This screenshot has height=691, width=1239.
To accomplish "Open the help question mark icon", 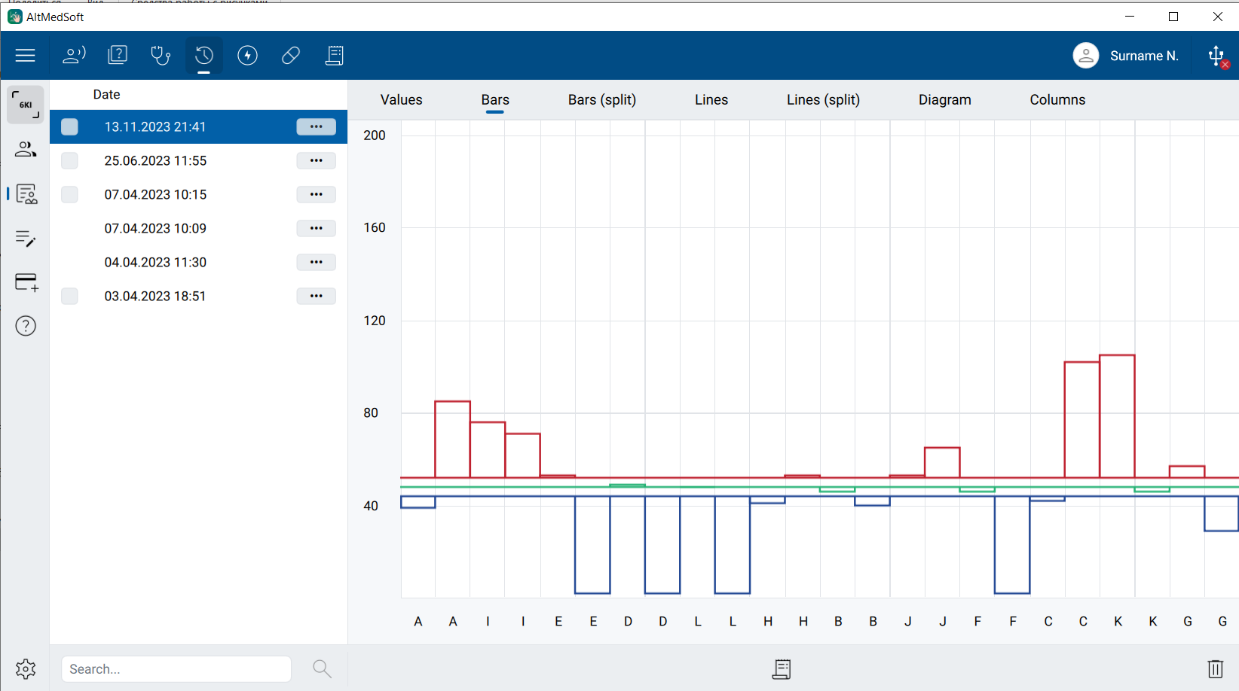I will tap(26, 326).
